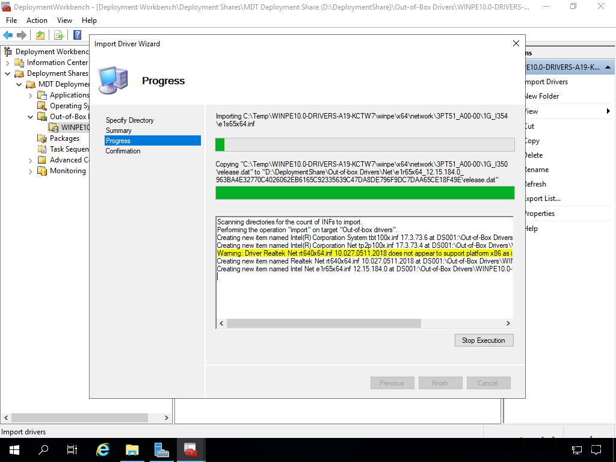Collapse the Deployment Shares tree node
Viewport: 616px width, 462px height.
click(8, 73)
